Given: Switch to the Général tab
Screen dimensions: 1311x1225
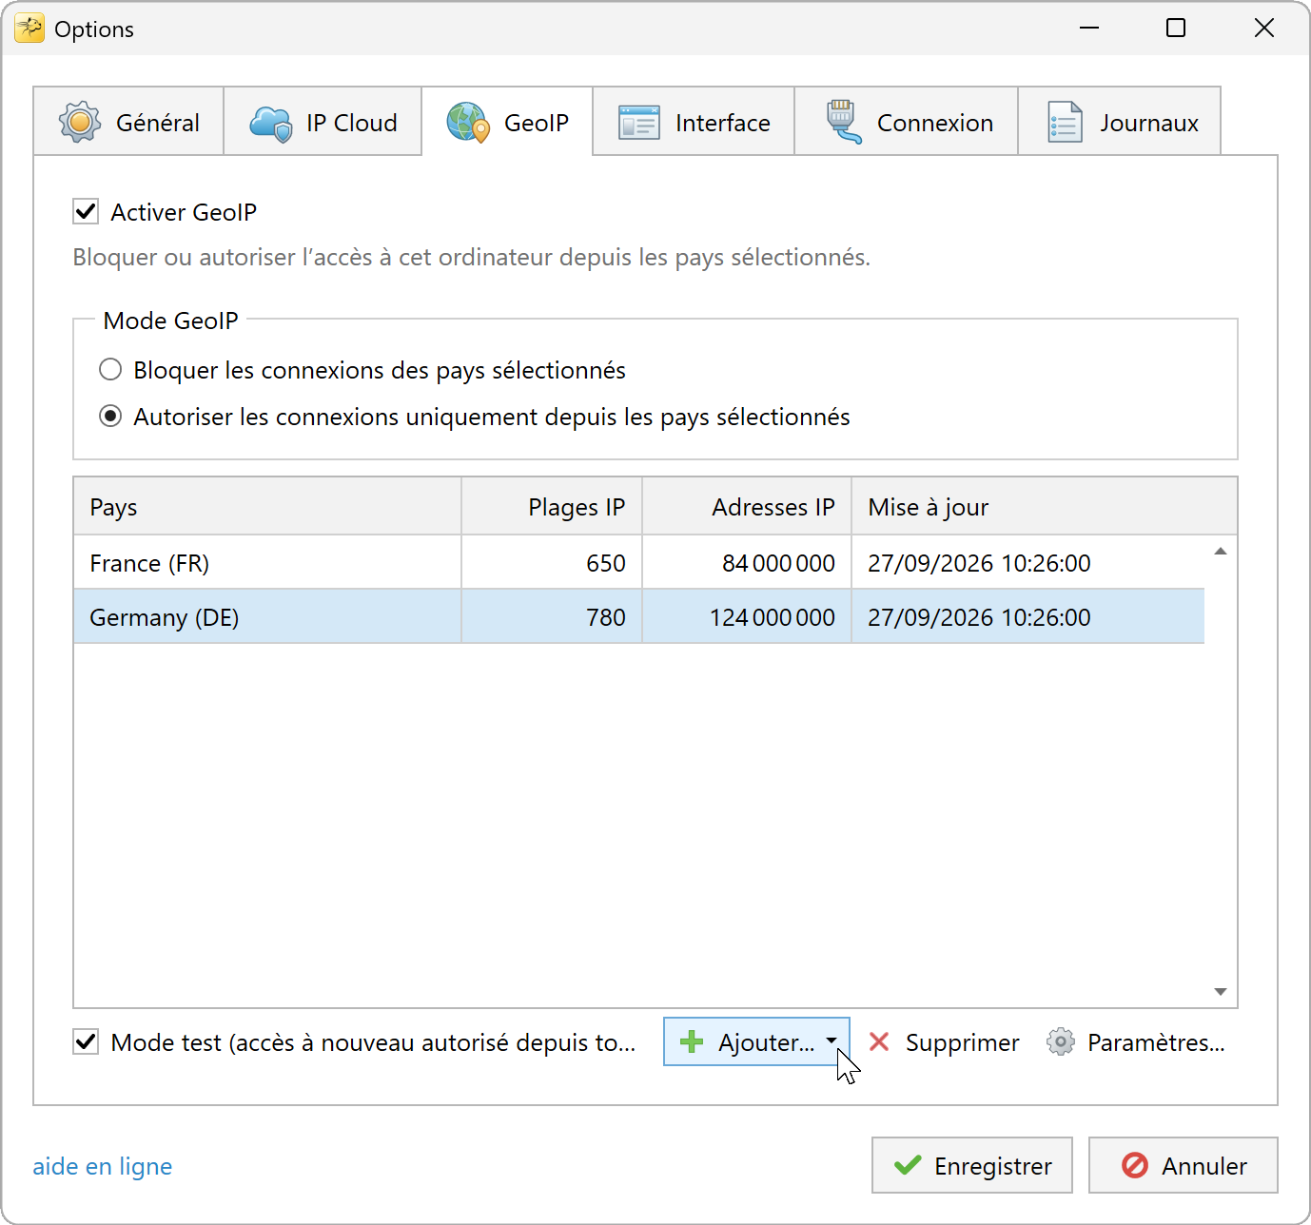Looking at the screenshot, I should (128, 121).
